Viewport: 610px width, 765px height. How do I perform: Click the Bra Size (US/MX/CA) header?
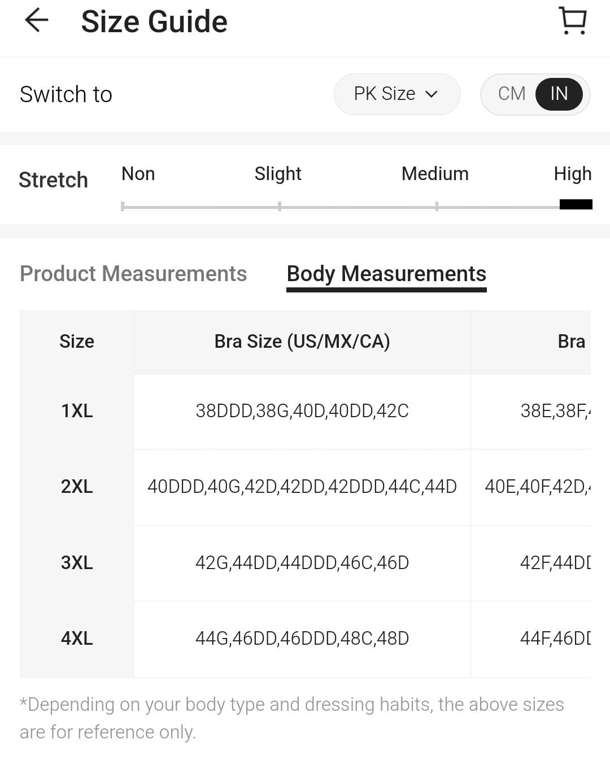tap(302, 342)
